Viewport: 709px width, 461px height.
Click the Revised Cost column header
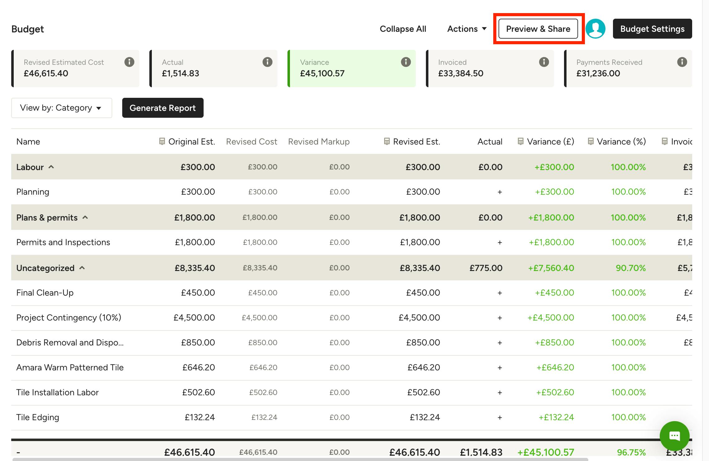pyautogui.click(x=252, y=141)
